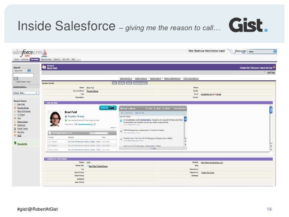Click the Twitter URL small icon
The image size is (289, 217).
(88, 166)
